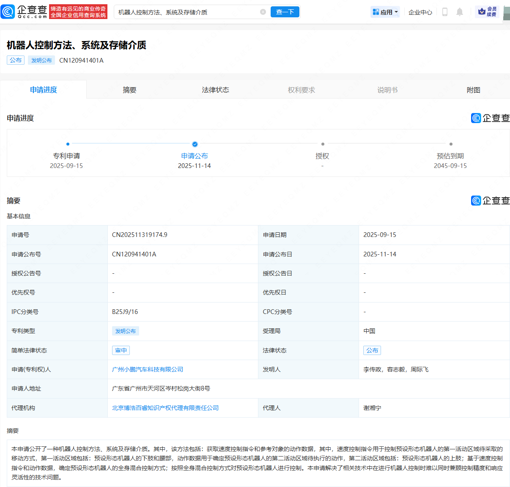Clear the search box text
The height and width of the screenshot is (487, 510).
[x=263, y=12]
